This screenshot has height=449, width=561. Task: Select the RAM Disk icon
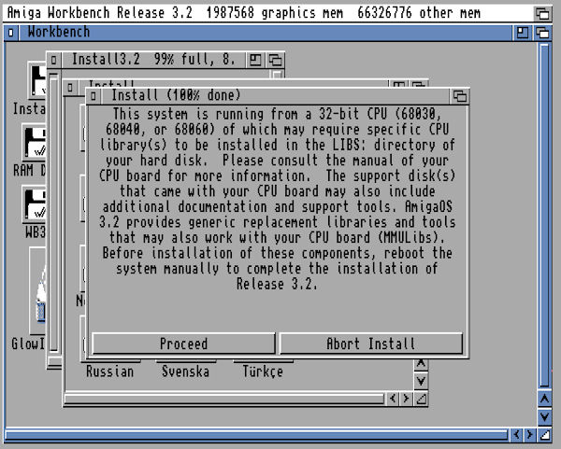pos(36,143)
